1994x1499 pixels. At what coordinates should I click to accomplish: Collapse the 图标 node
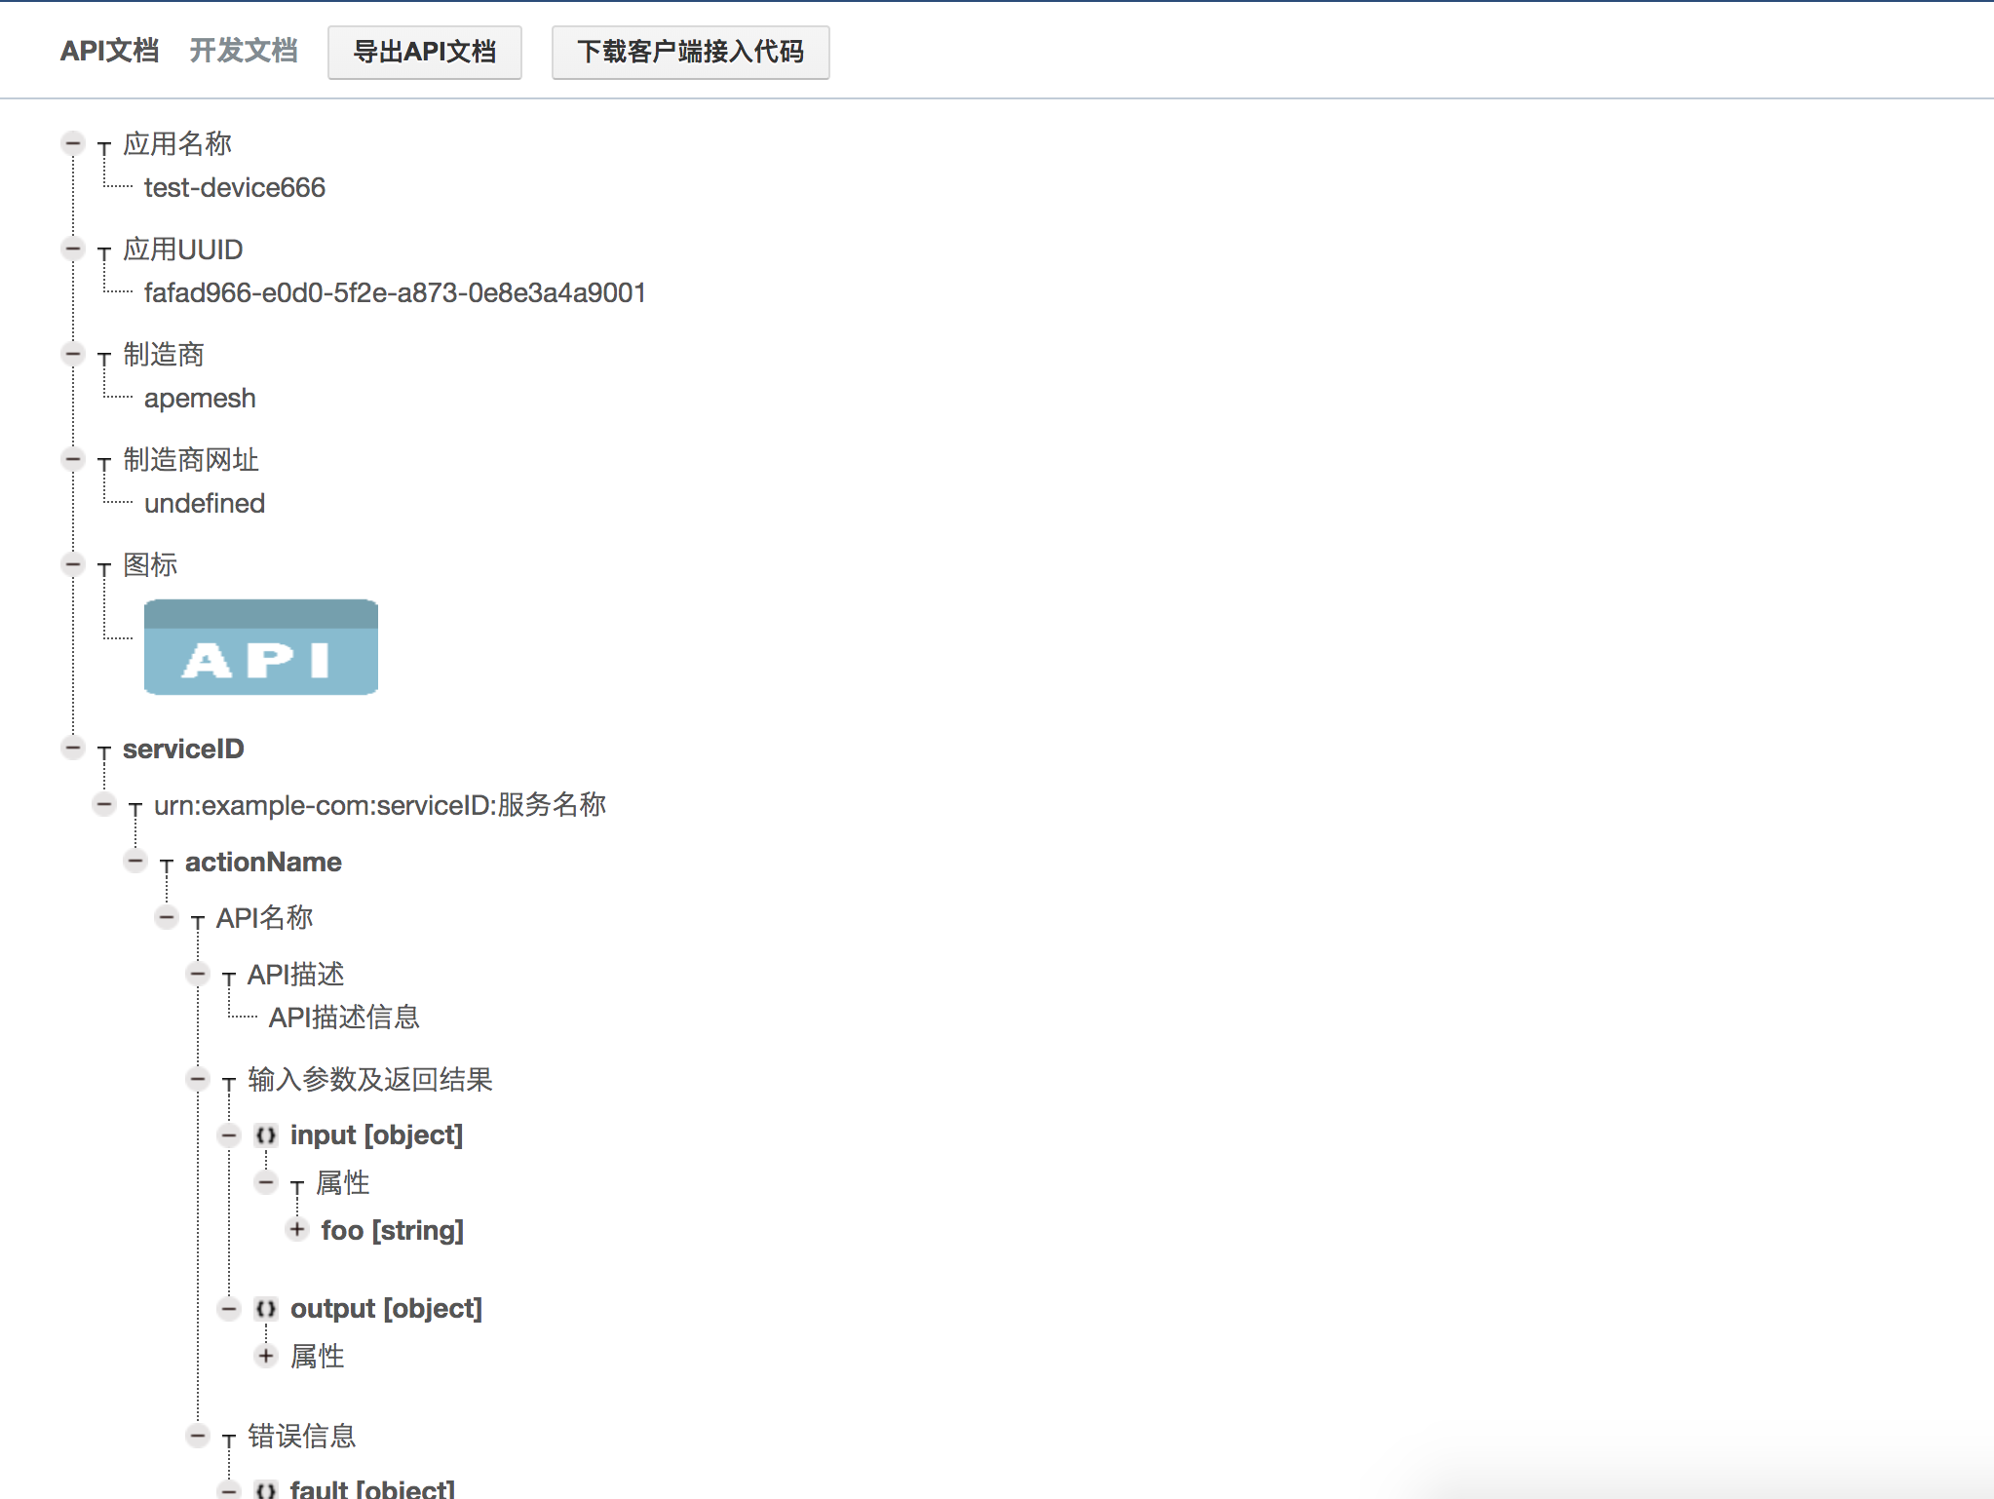(x=73, y=564)
